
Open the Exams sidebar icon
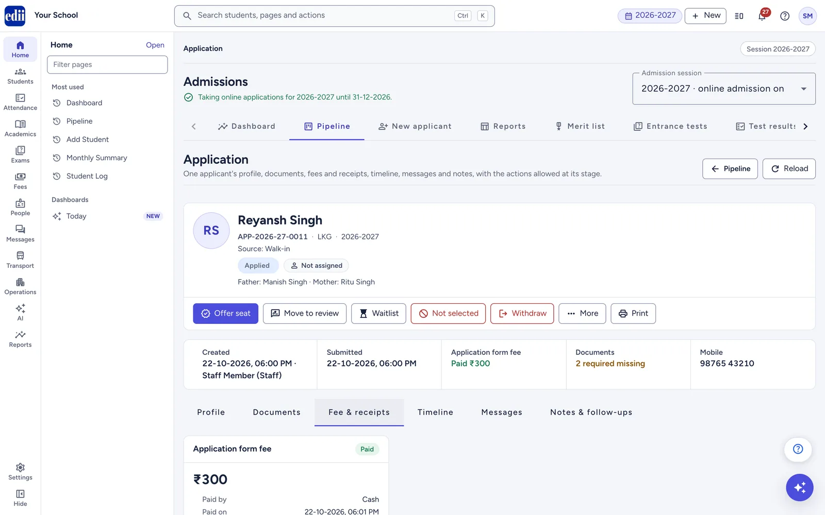pyautogui.click(x=20, y=154)
